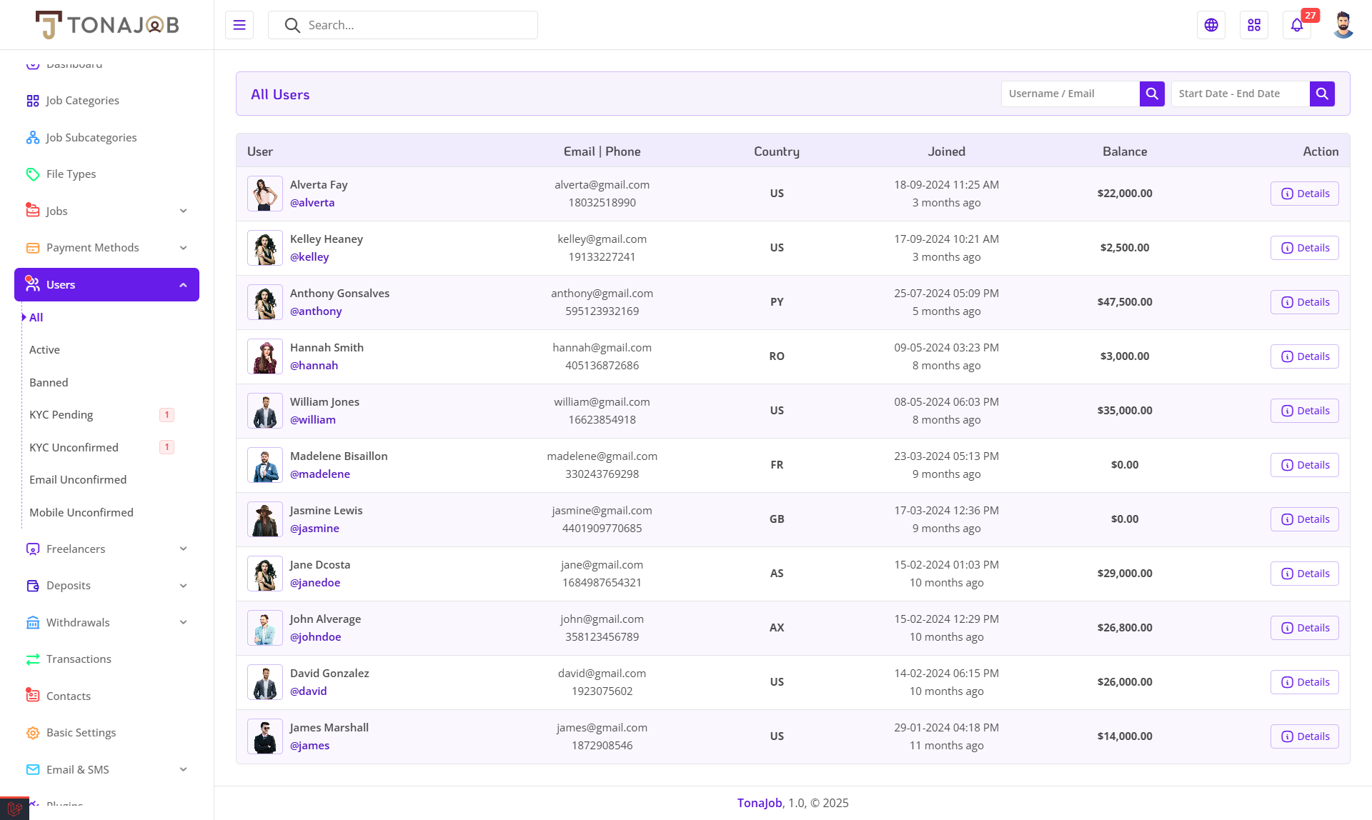The height and width of the screenshot is (820, 1372).
Task: Expand the Withdrawals menu chevron
Action: [x=183, y=622]
